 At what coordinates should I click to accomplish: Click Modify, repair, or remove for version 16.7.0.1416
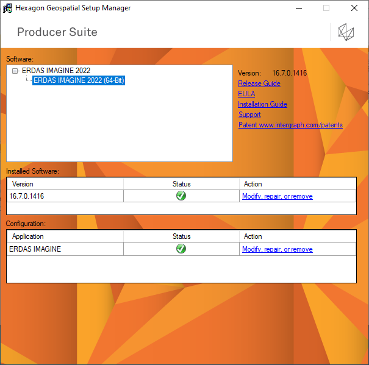[278, 196]
